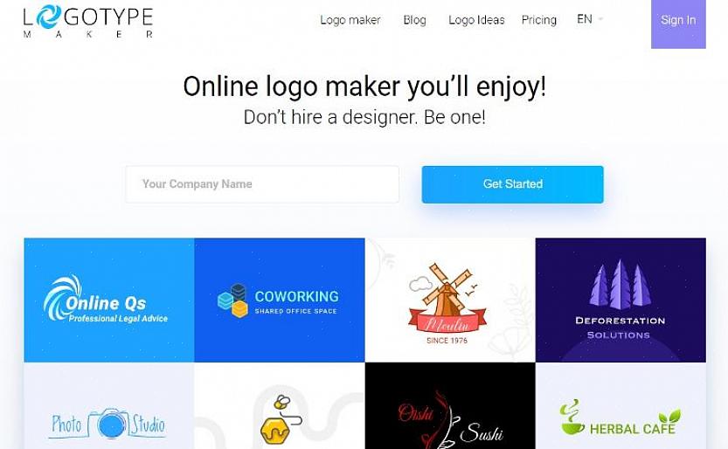Image resolution: width=728 pixels, height=449 pixels.
Task: Click the Sign In button
Action: pyautogui.click(x=678, y=22)
